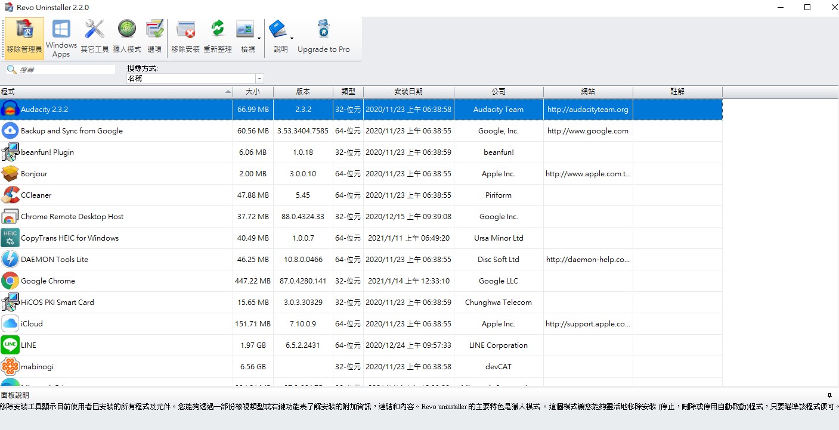Sort by 版本 column header
This screenshot has height=430, width=839.
tap(303, 92)
